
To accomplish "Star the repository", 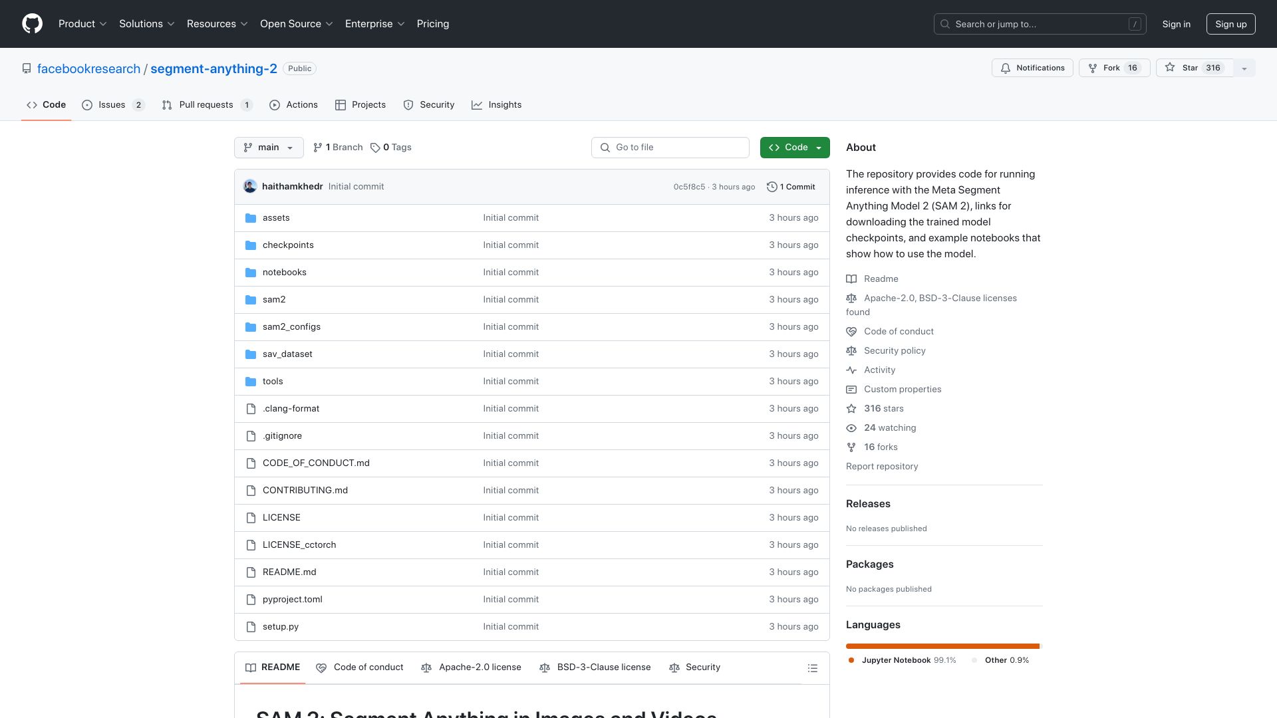I will pos(1195,68).
